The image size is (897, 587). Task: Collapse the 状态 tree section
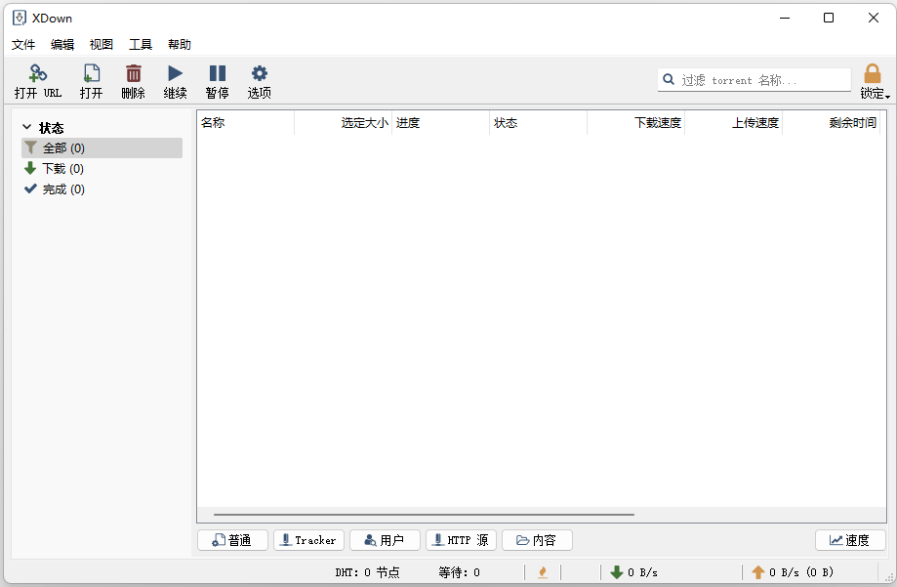pyautogui.click(x=27, y=127)
